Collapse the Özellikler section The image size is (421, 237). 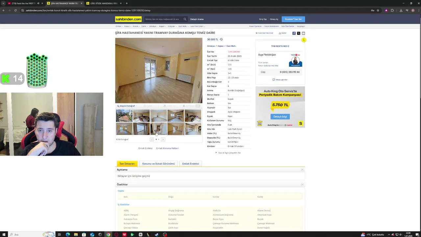(x=302, y=185)
